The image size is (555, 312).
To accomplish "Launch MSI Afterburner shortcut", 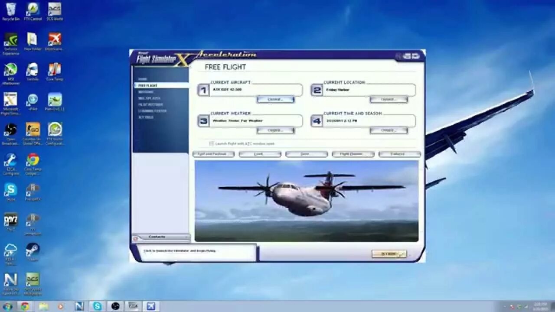I will tap(11, 74).
